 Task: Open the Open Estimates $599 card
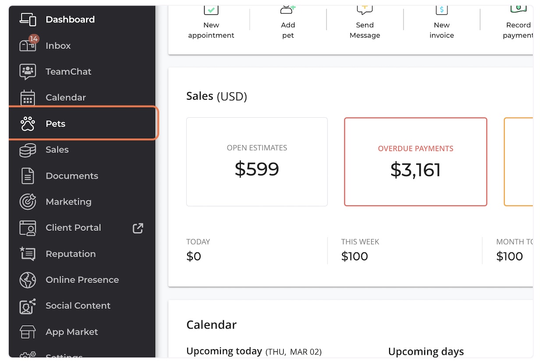click(257, 162)
